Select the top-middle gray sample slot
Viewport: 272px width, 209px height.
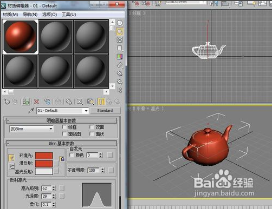pos(56,37)
